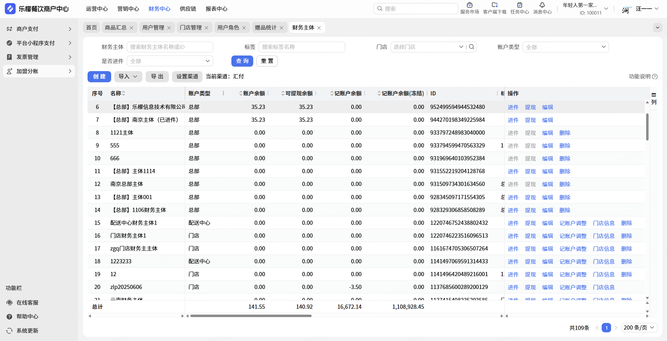667x341 pixels.
Task: Close the 商品汇总 tab
Action: point(131,28)
